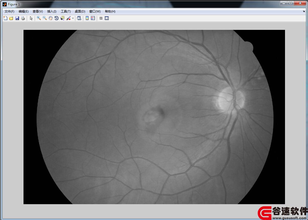Viewport: 308px width, 220px height.
Task: Close the Figure 1 window
Action: click(300, 3)
